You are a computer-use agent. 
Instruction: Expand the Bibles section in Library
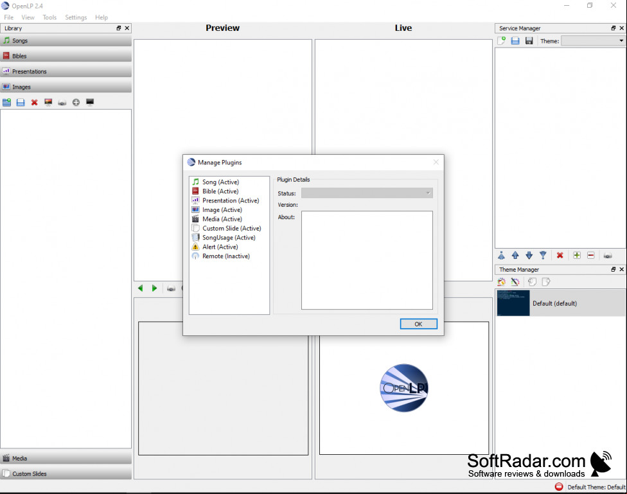[66, 56]
